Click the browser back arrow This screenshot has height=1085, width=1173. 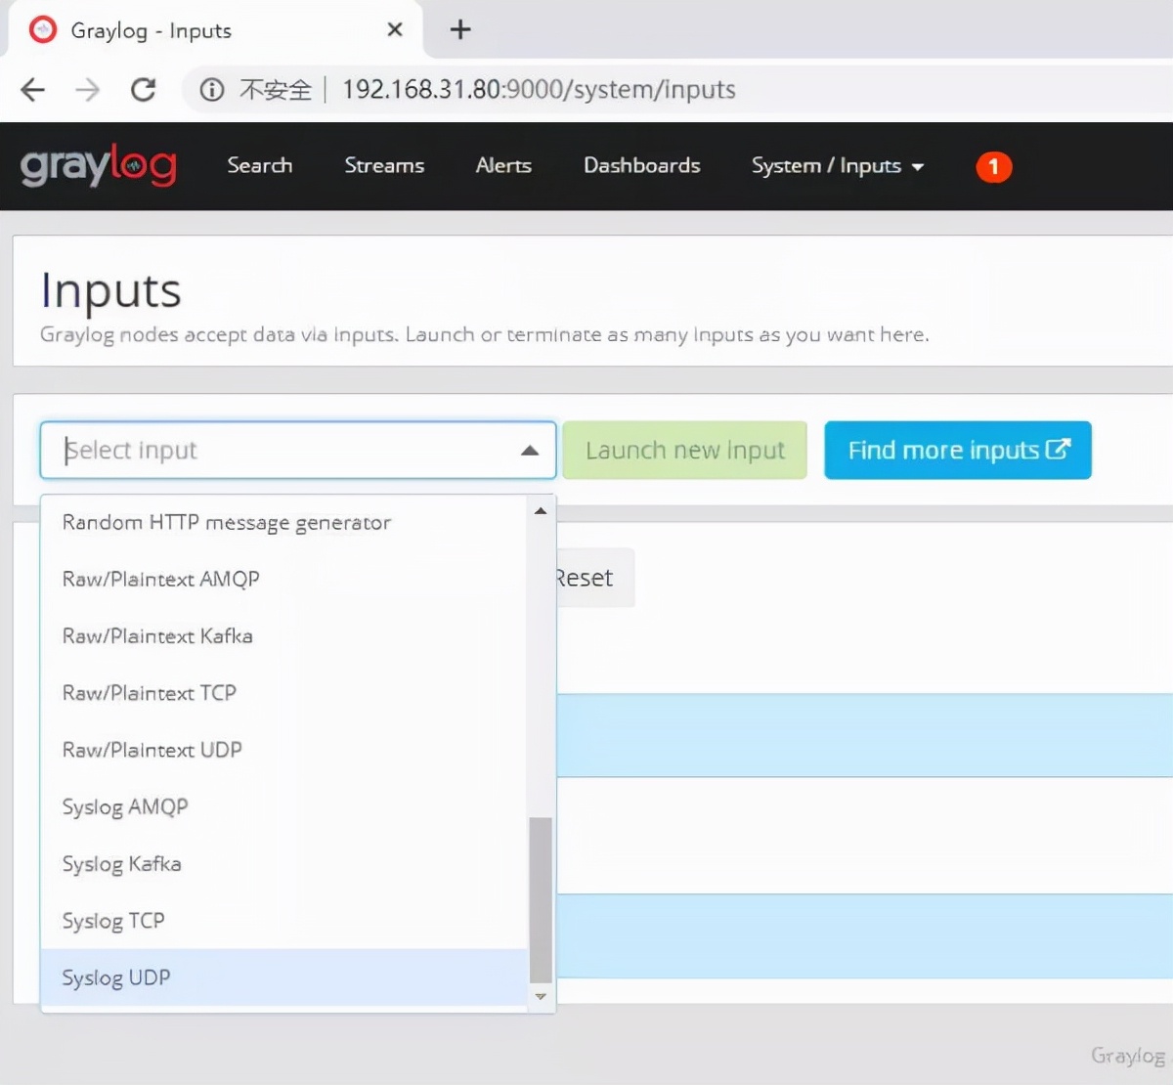(32, 89)
